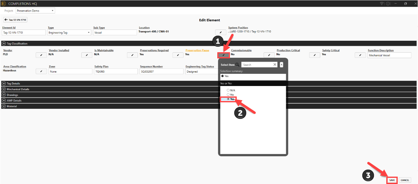Click the Vendor edit pencil icon

(x=41, y=55)
